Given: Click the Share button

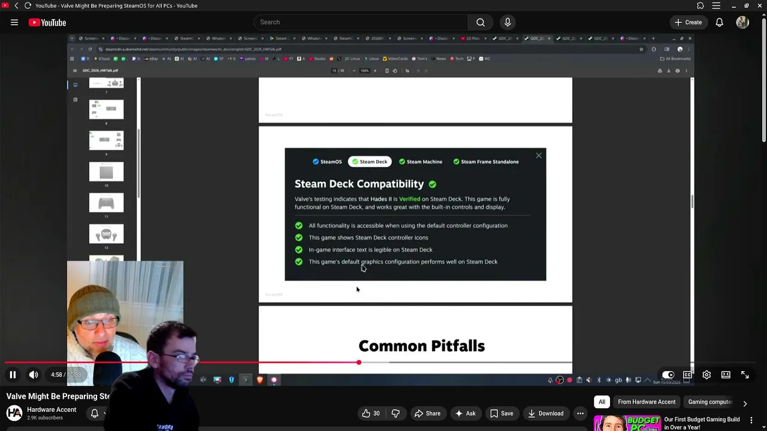Looking at the screenshot, I should click(x=427, y=413).
